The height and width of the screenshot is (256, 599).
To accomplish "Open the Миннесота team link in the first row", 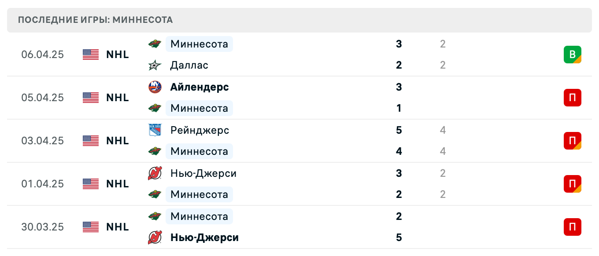I will coord(199,44).
